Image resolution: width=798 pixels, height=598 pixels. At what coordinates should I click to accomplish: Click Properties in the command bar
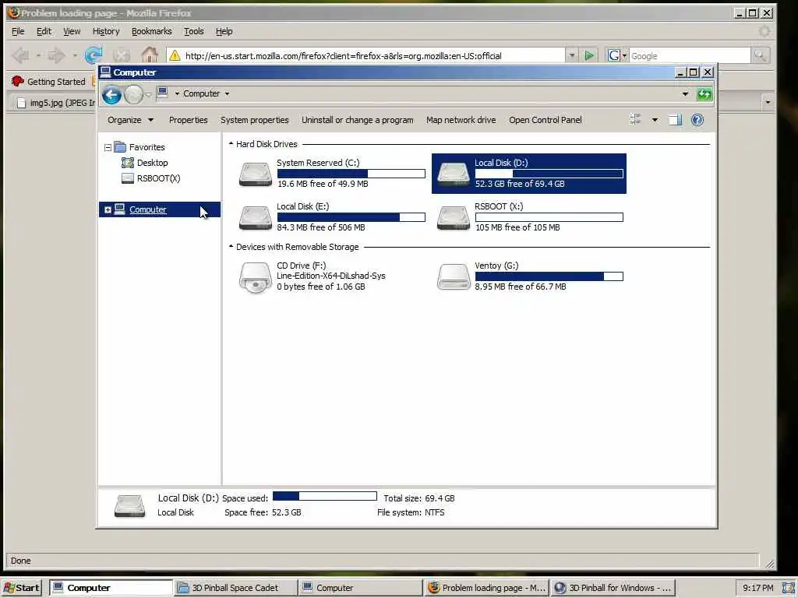(189, 120)
